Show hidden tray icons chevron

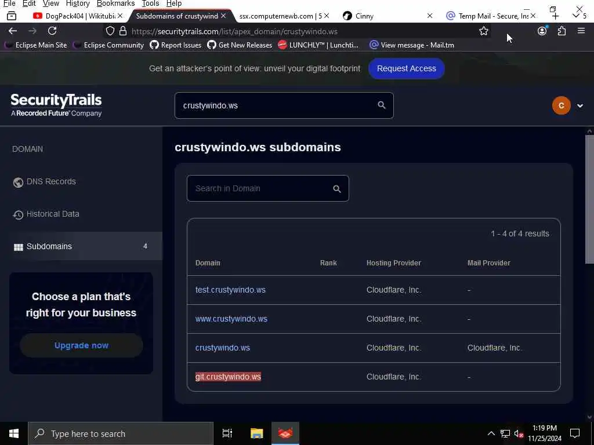tap(491, 433)
